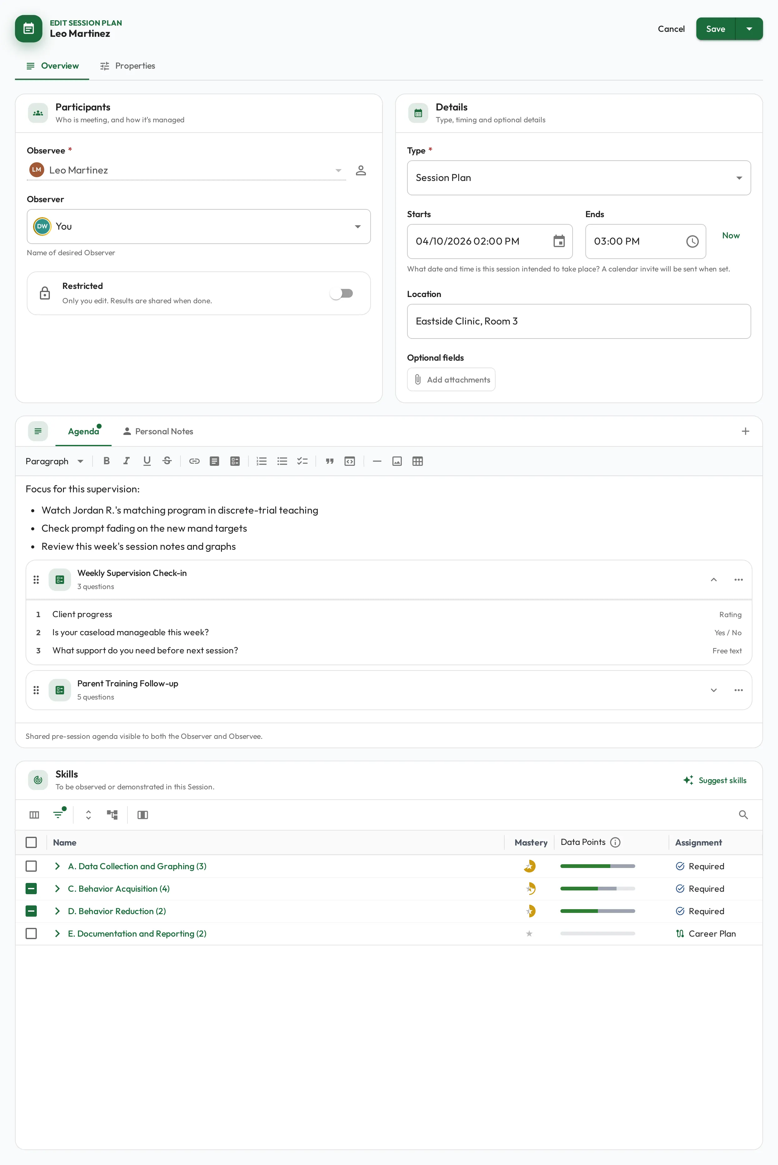
Task: Insert a numbered list
Action: tap(262, 461)
